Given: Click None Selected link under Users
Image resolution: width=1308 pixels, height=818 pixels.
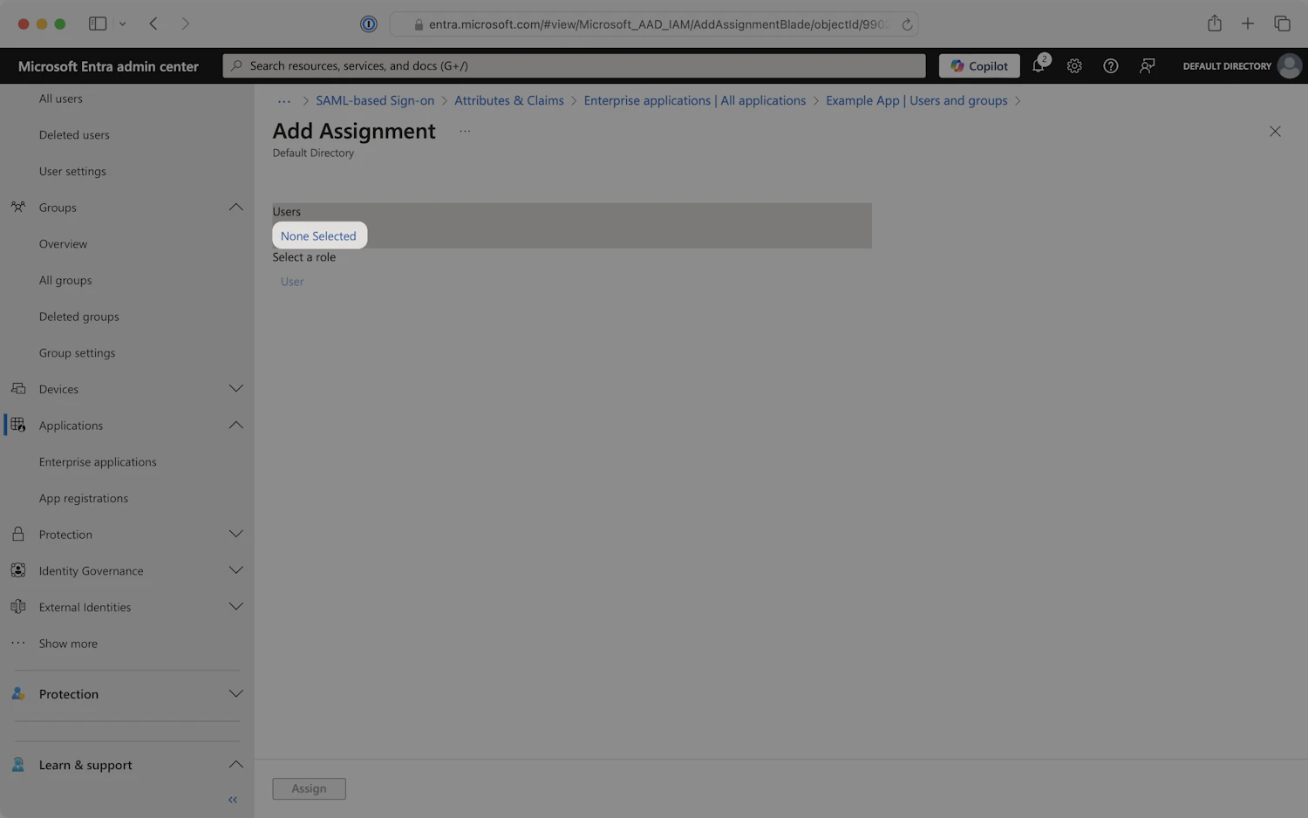Looking at the screenshot, I should point(318,235).
